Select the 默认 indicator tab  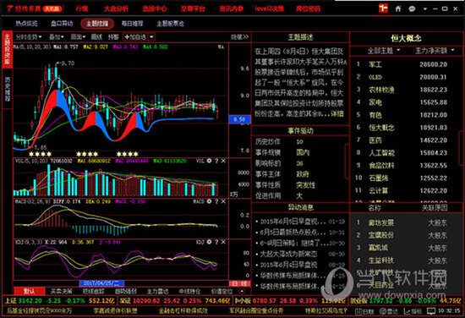[x=29, y=291]
